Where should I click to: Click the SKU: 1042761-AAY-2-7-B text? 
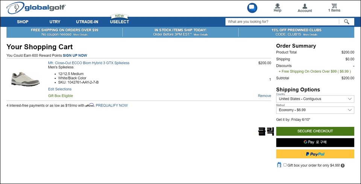tap(78, 82)
